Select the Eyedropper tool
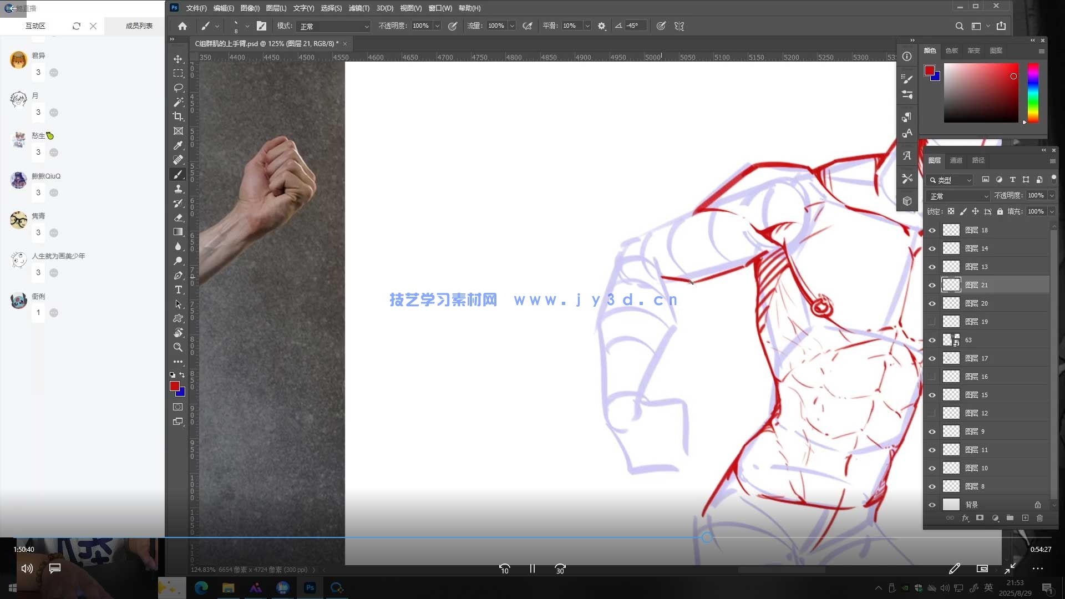The image size is (1065, 599). 178,145
